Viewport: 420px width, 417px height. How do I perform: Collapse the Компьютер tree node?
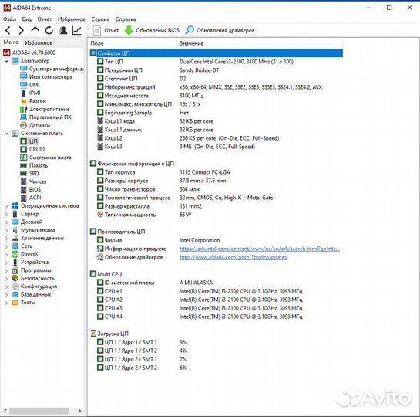[6, 61]
